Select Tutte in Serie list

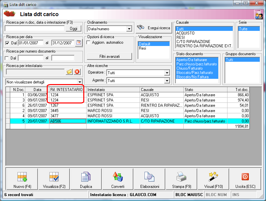(249, 29)
